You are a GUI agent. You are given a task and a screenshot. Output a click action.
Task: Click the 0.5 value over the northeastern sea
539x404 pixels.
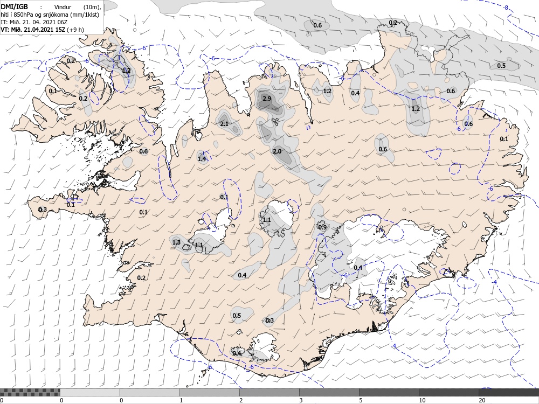click(x=501, y=66)
